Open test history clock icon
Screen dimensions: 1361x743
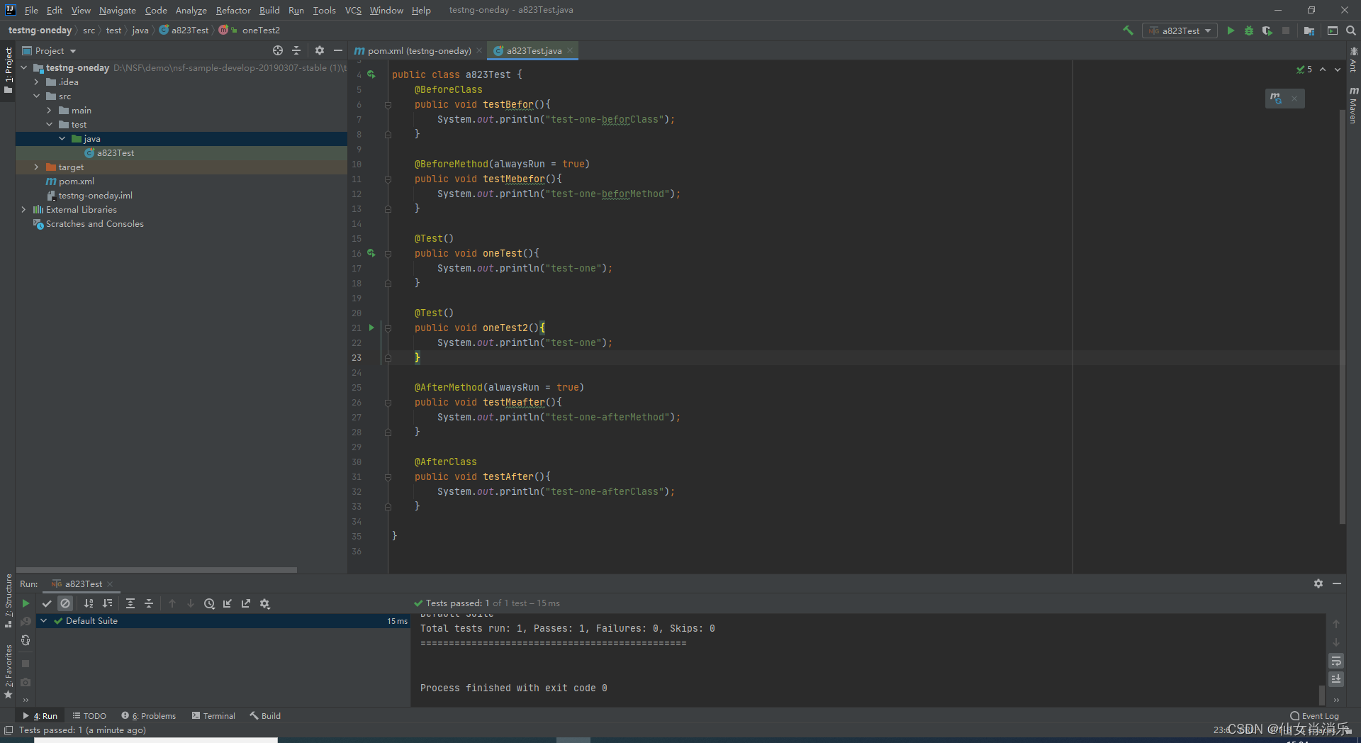pyautogui.click(x=209, y=603)
